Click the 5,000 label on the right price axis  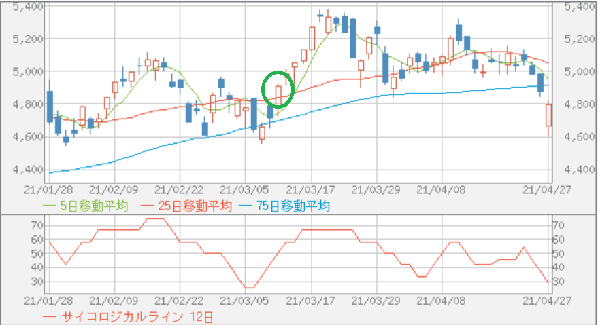(580, 71)
